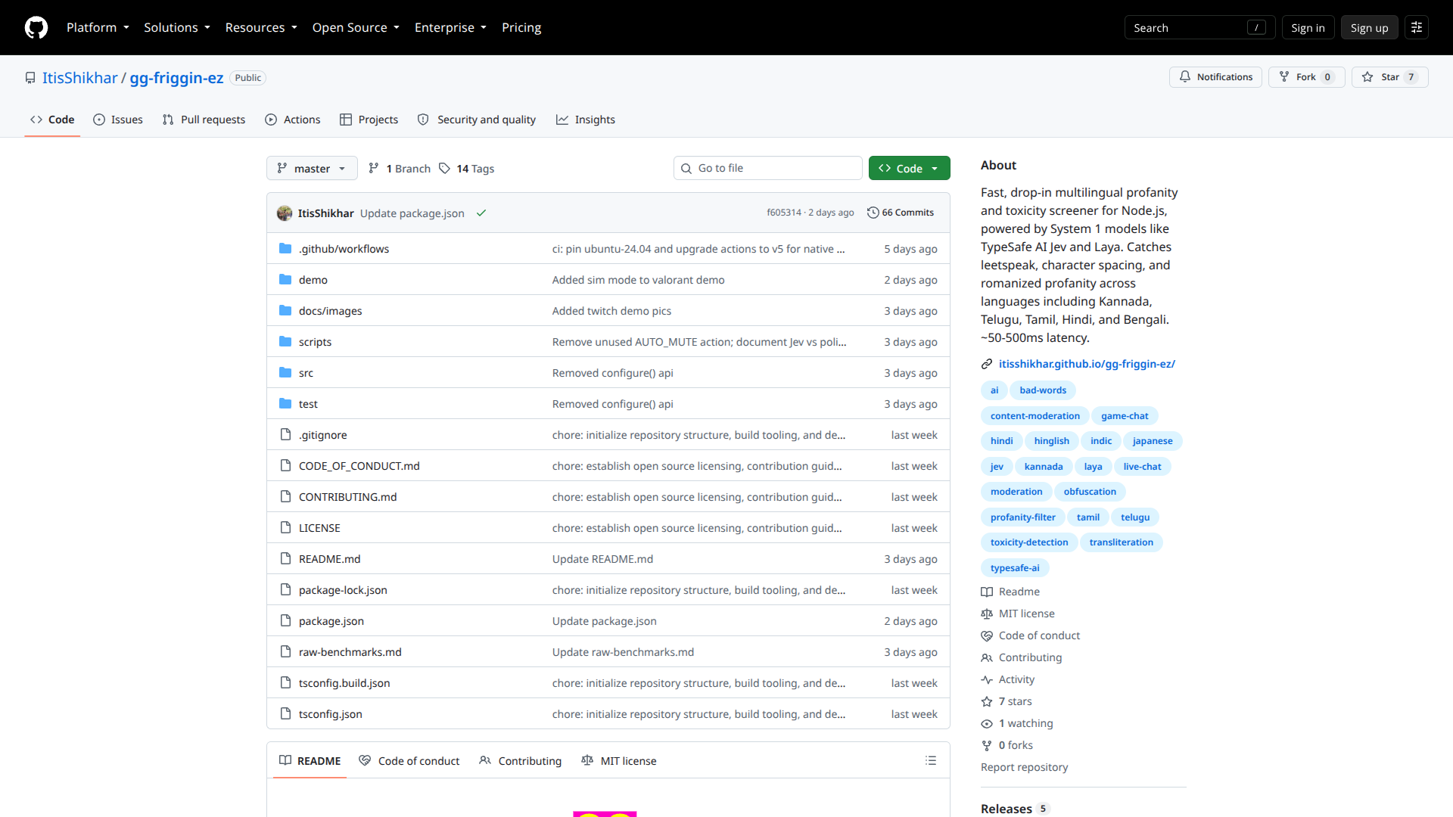Open the Insights tab

(x=585, y=120)
